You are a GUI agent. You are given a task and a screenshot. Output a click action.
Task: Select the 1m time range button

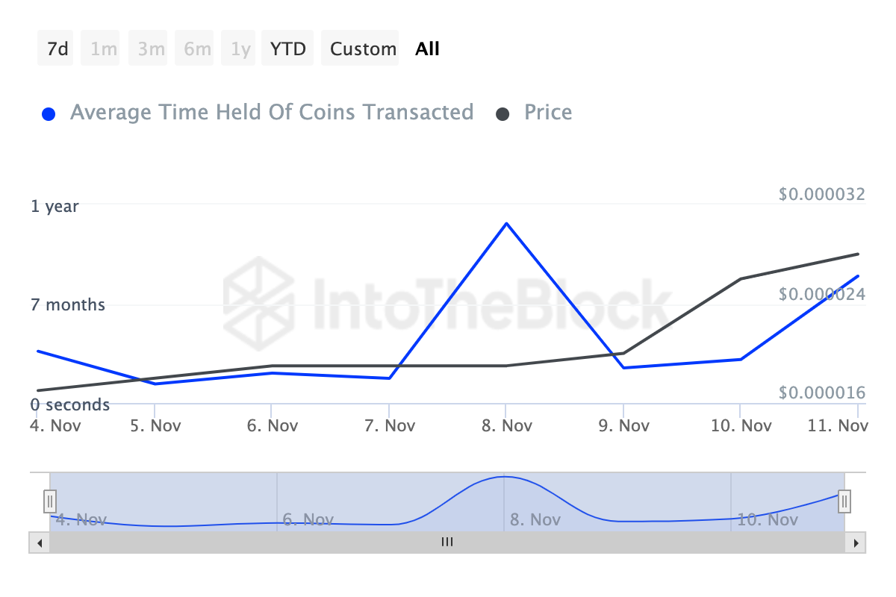point(104,49)
